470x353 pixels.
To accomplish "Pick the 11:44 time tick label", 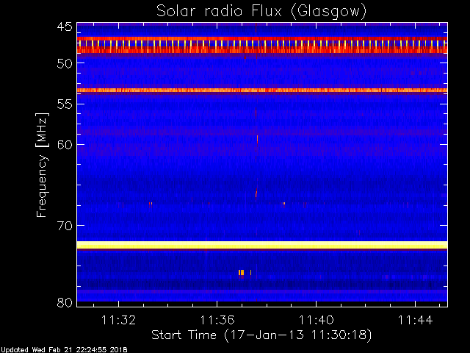I will [415, 320].
